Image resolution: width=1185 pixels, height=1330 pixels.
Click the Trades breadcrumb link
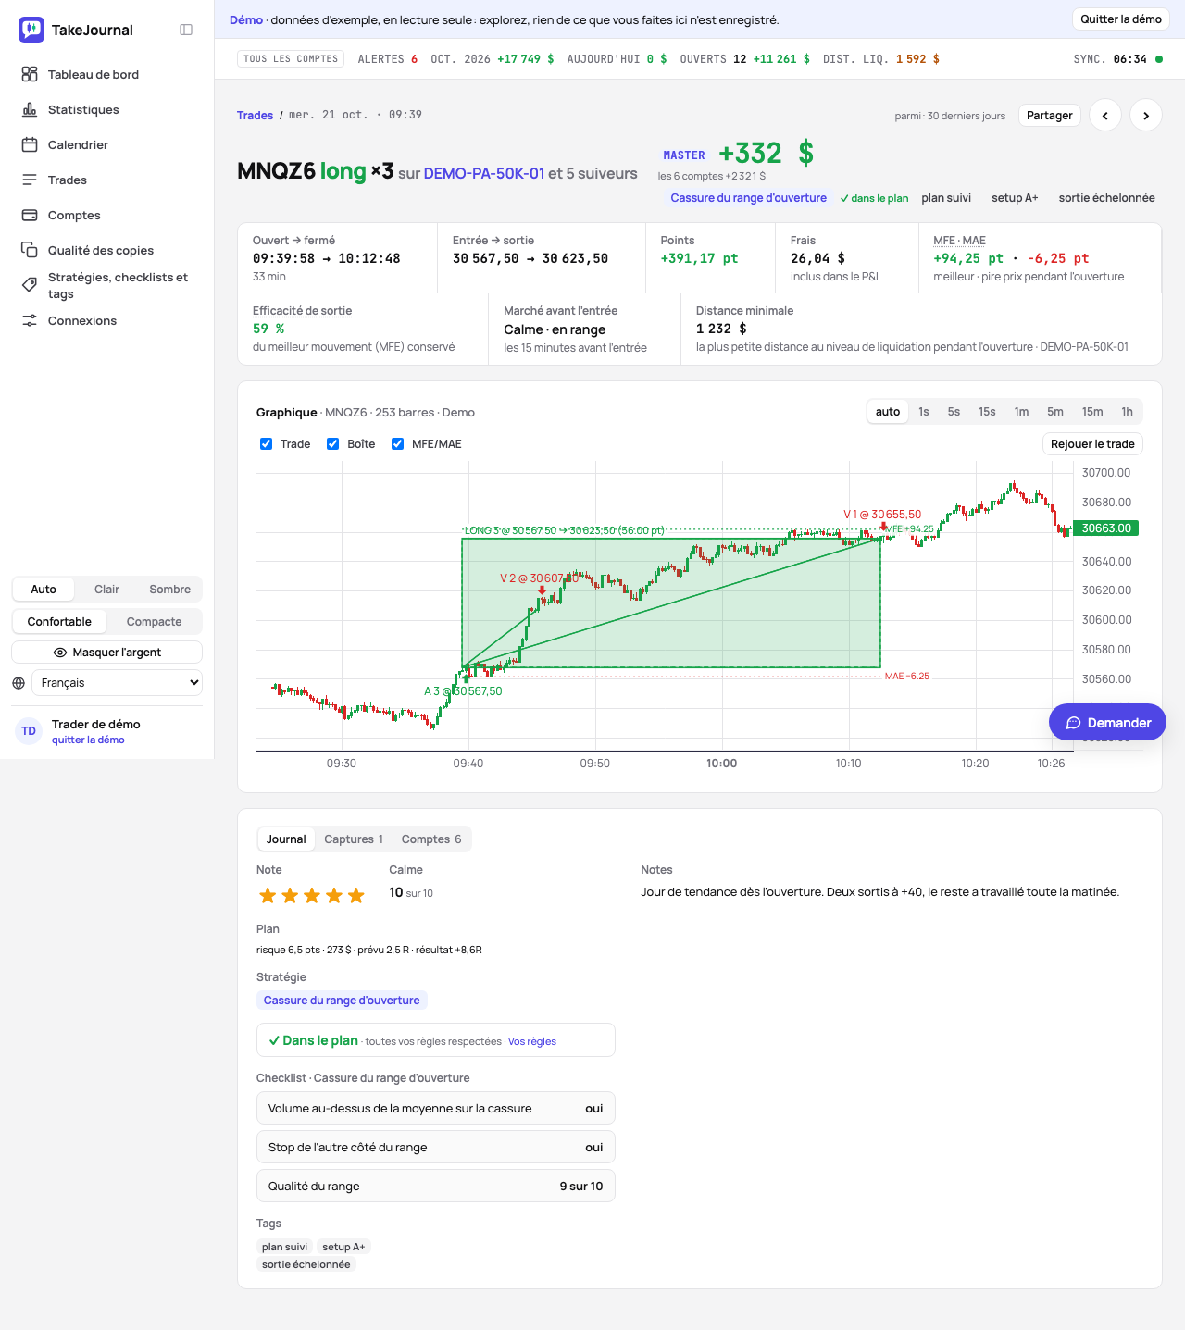[255, 116]
